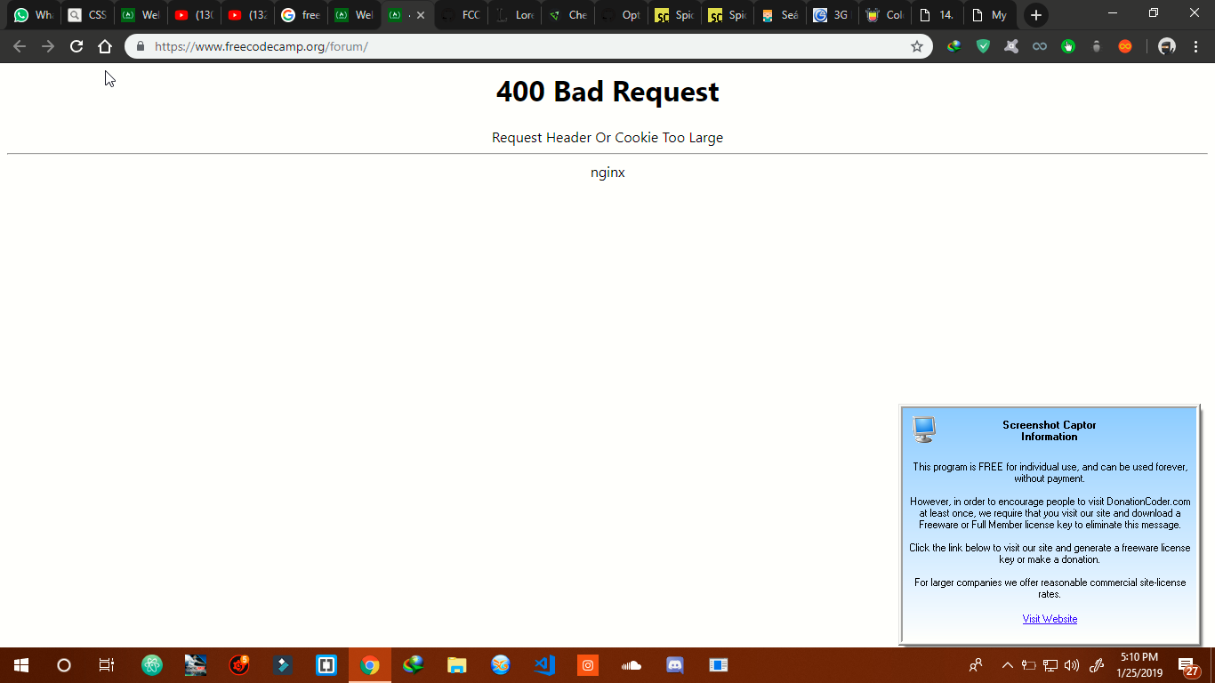Open the Chrome customize menu (three dots)
Image resolution: width=1215 pixels, height=683 pixels.
tap(1196, 45)
